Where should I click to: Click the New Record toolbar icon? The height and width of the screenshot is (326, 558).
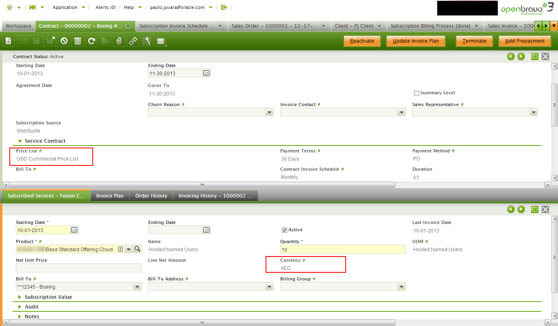coord(9,41)
